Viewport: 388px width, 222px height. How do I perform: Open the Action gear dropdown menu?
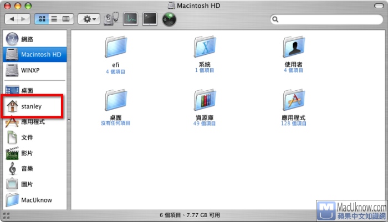click(89, 19)
